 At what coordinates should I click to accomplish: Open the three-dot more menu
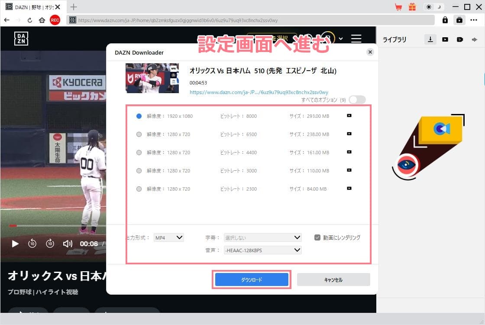coord(474,20)
